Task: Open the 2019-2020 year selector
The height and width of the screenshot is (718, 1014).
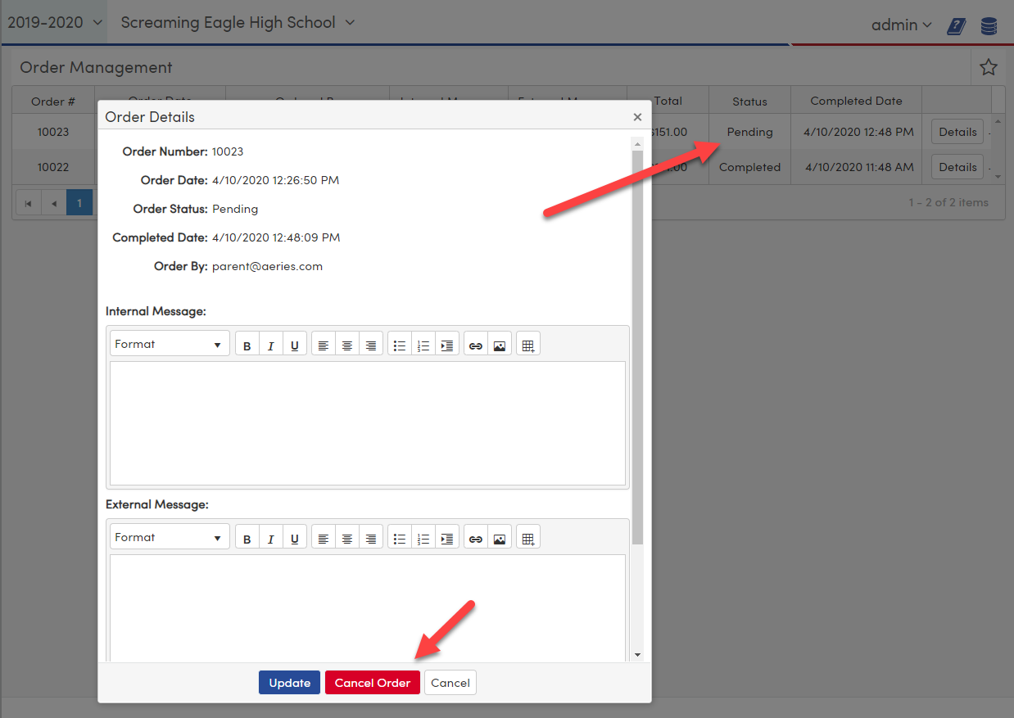Action: tap(53, 22)
